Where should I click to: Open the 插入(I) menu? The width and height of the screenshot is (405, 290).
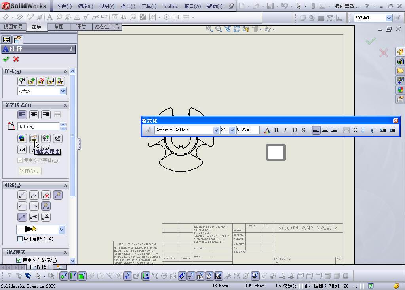point(128,6)
